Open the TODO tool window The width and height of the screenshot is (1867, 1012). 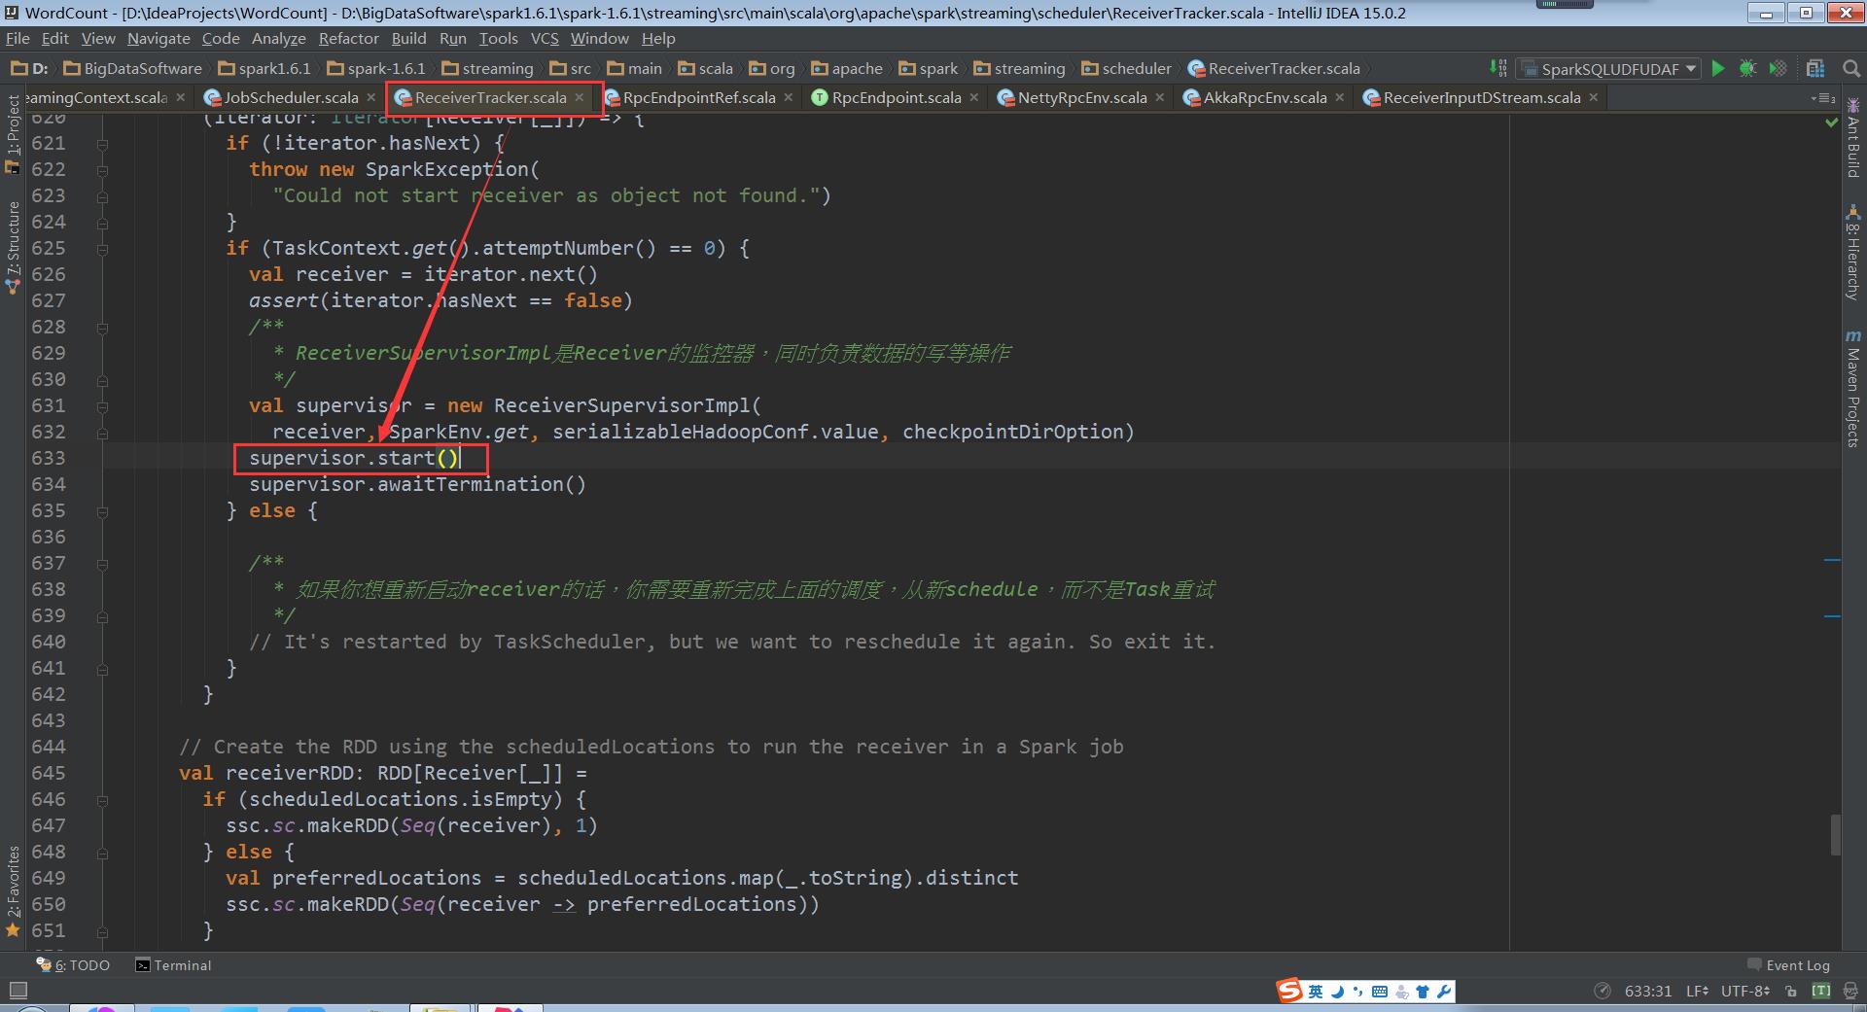point(73,965)
